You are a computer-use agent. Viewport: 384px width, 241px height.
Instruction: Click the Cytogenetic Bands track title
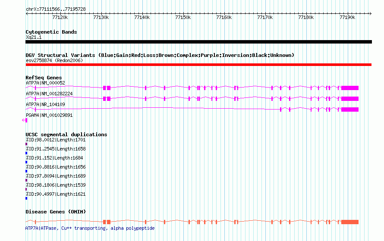pos(51,32)
